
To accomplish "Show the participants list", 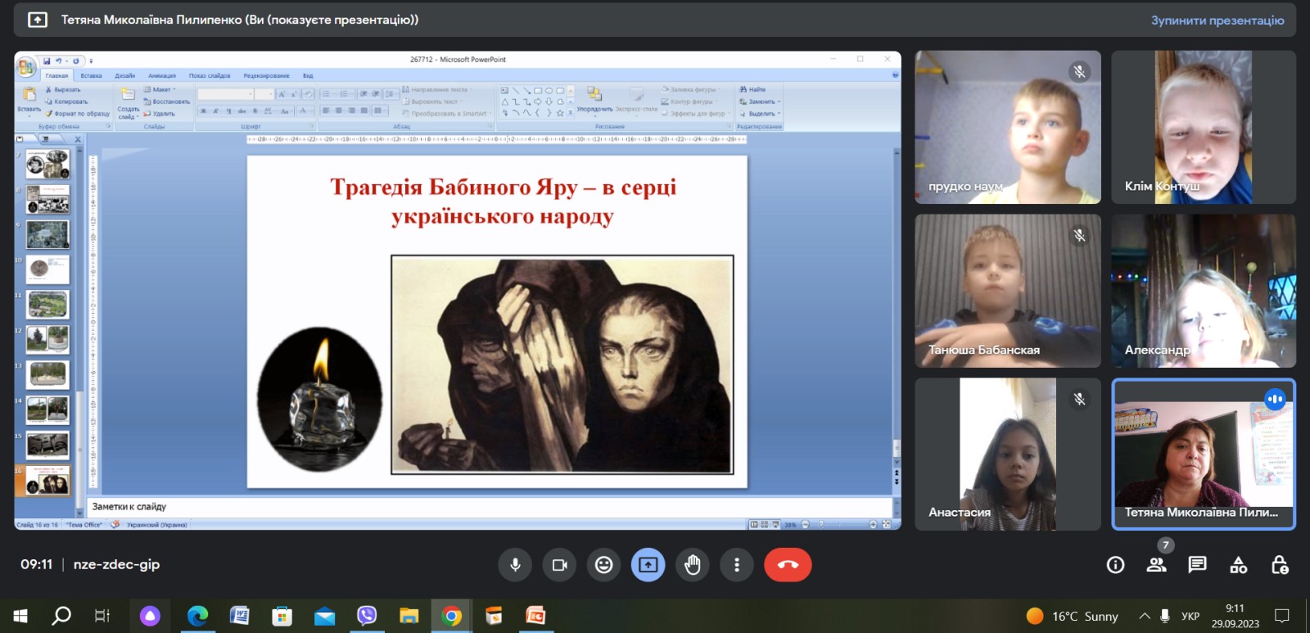I will pos(1156,564).
